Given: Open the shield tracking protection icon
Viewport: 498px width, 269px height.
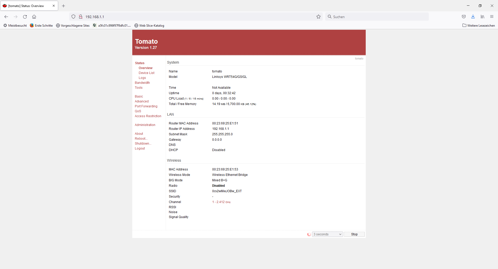Looking at the screenshot, I should click(73, 17).
